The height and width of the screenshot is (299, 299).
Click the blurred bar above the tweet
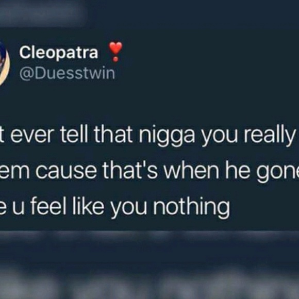click(43, 13)
